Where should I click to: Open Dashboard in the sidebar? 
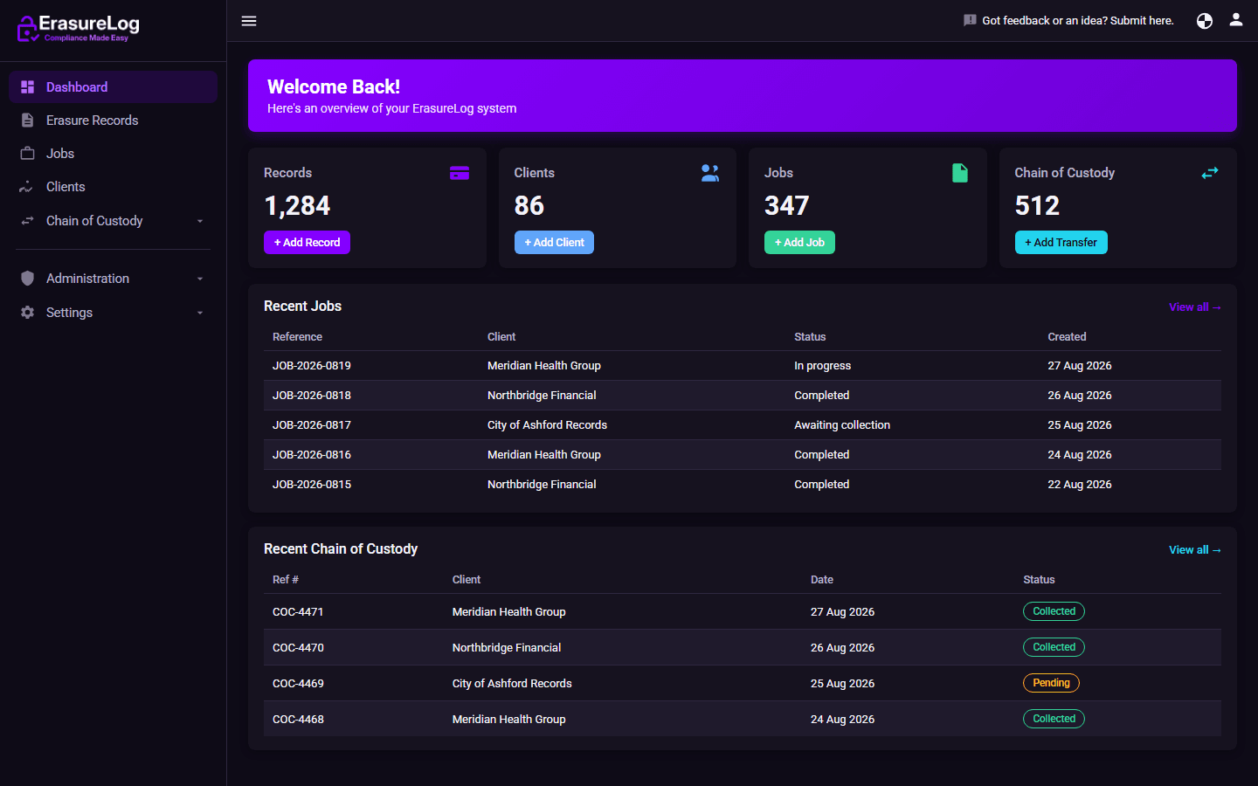tap(114, 87)
